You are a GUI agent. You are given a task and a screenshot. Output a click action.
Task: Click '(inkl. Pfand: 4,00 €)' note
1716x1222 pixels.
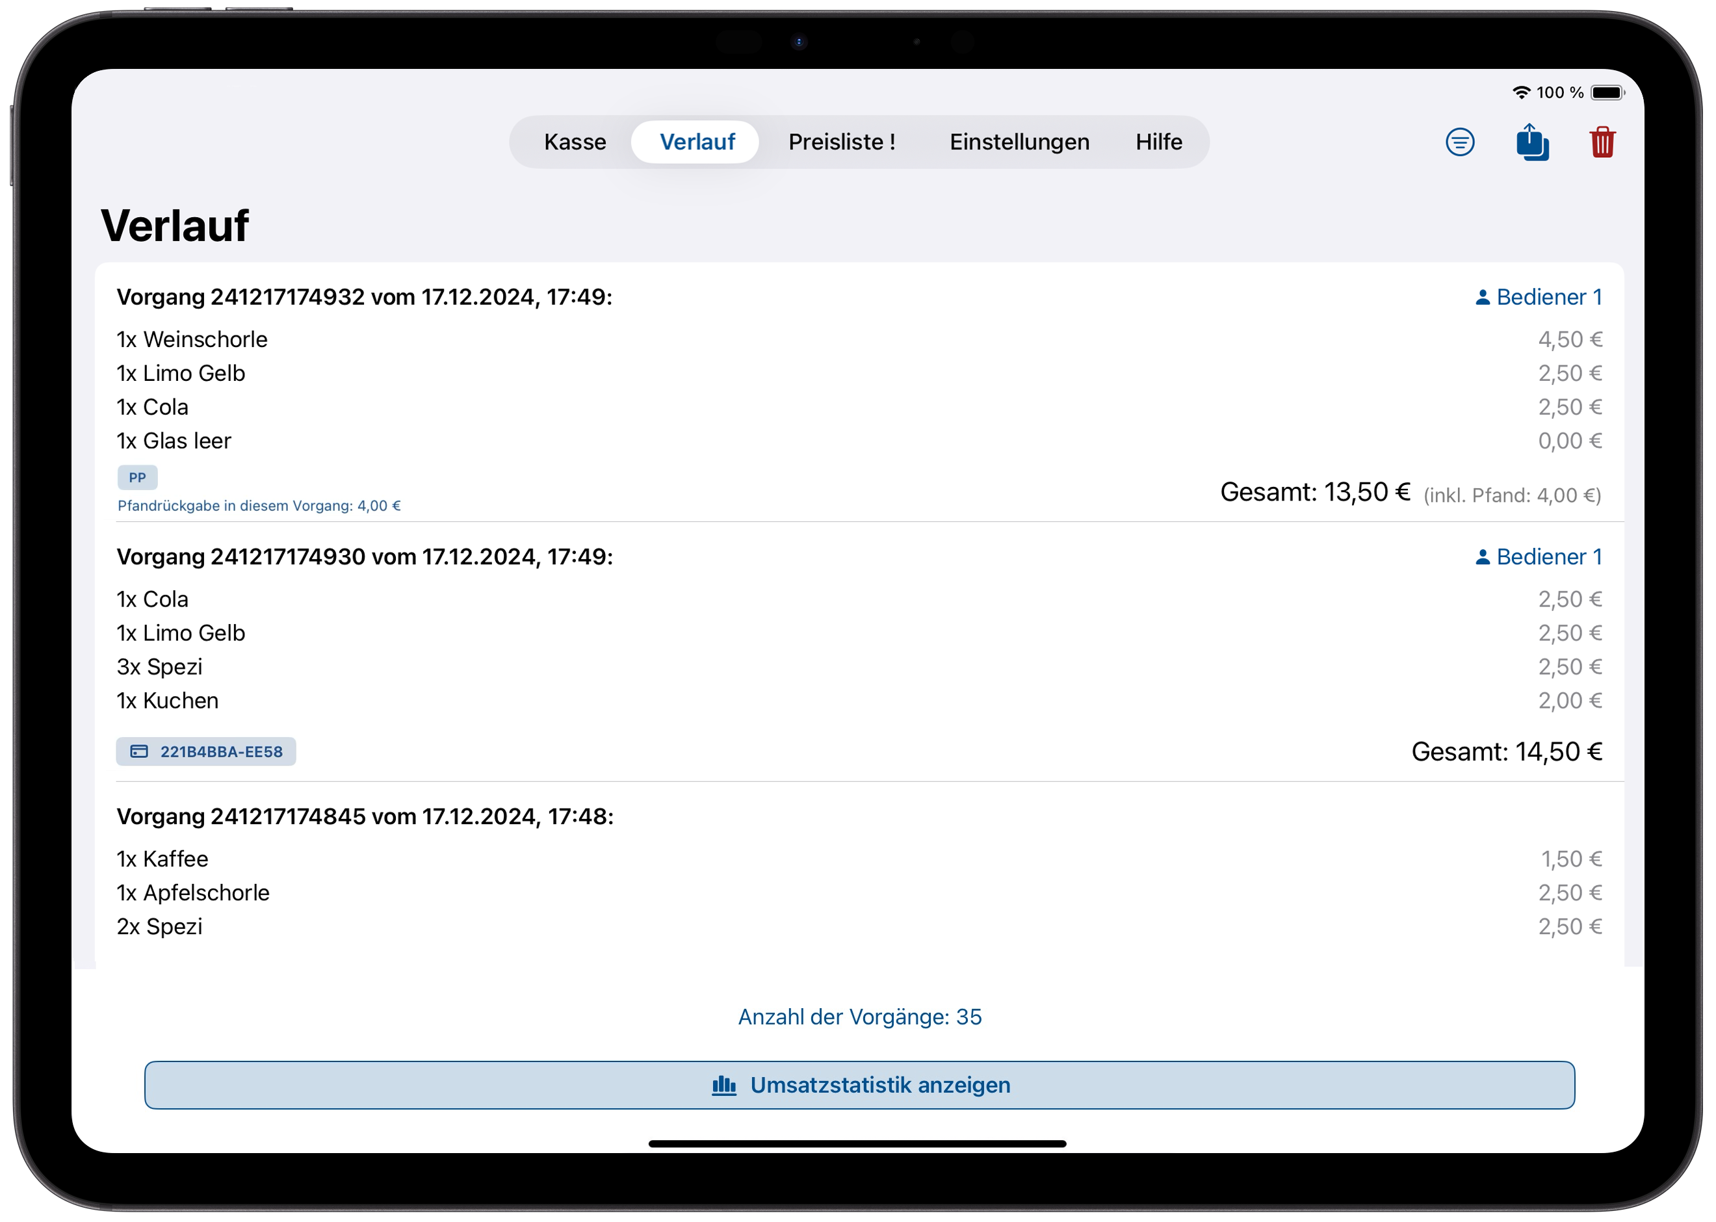[x=1512, y=495]
